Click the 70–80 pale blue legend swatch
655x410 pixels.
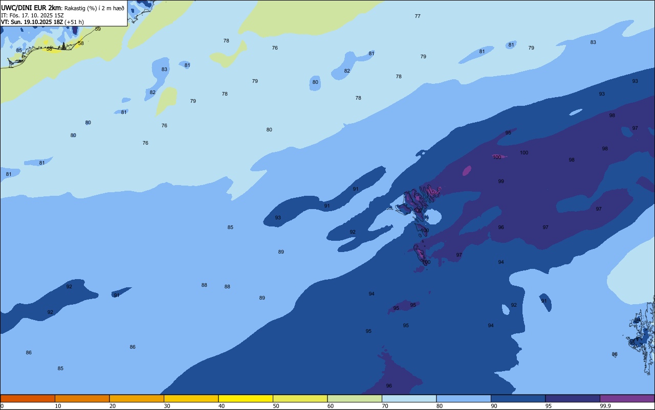pyautogui.click(x=409, y=398)
